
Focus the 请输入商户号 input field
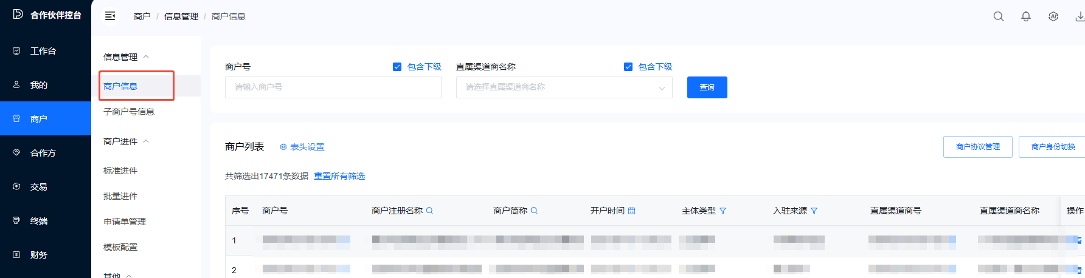[333, 87]
